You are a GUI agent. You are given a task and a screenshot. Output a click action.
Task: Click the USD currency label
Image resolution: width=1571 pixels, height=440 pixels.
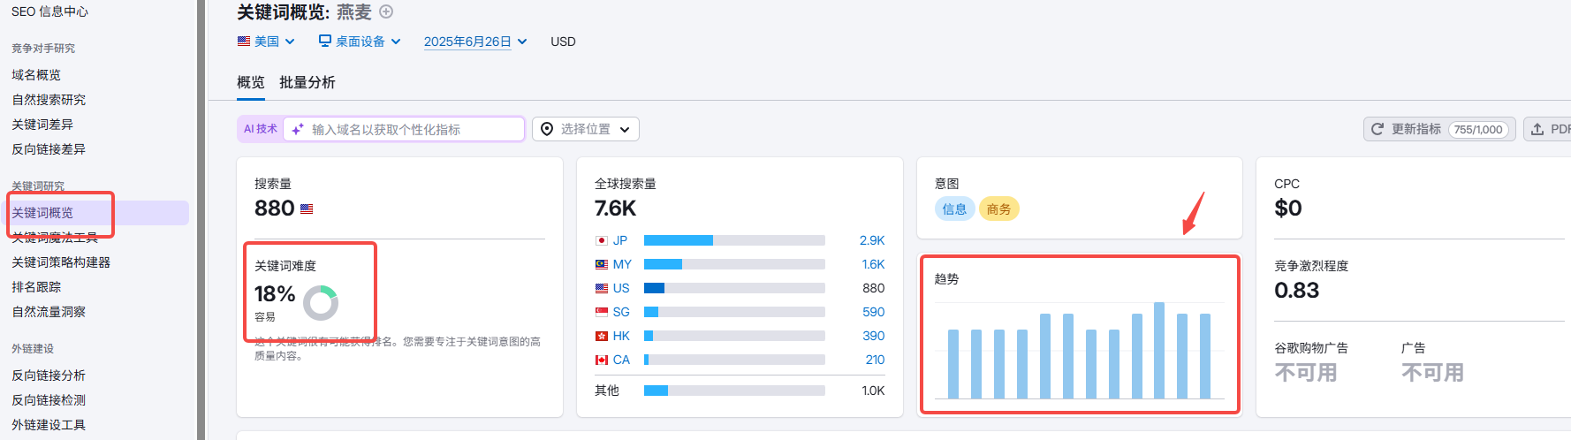coord(563,42)
